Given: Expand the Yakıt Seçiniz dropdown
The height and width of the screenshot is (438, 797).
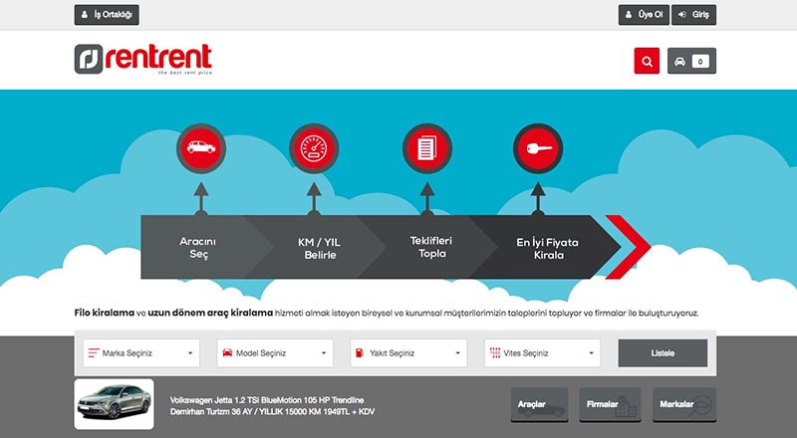Looking at the screenshot, I should [407, 352].
